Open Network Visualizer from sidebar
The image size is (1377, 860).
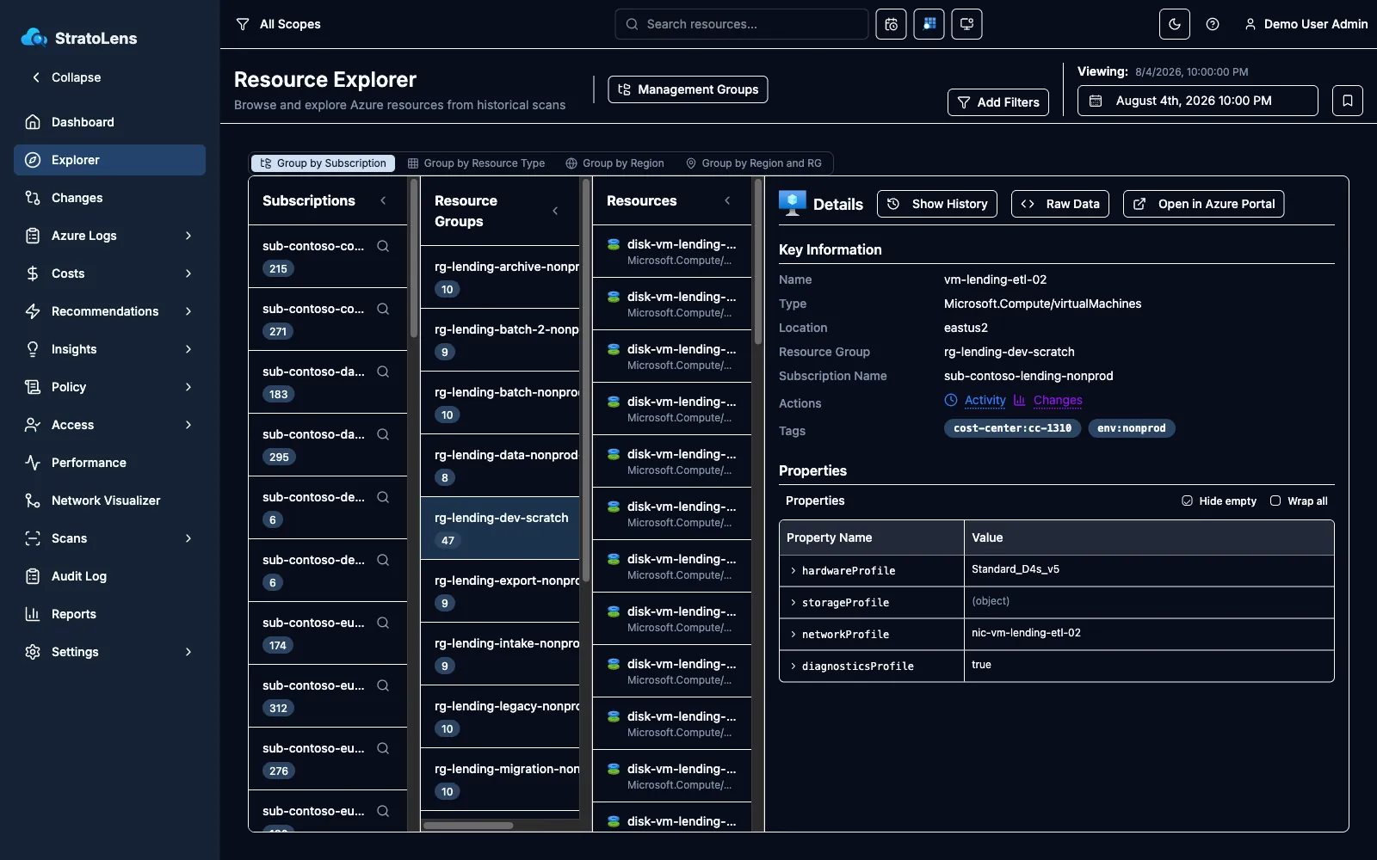(109, 501)
